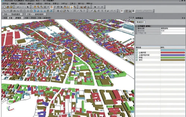Click the zoom window icon
Viewport: 186px width, 117px height.
tap(42, 7)
